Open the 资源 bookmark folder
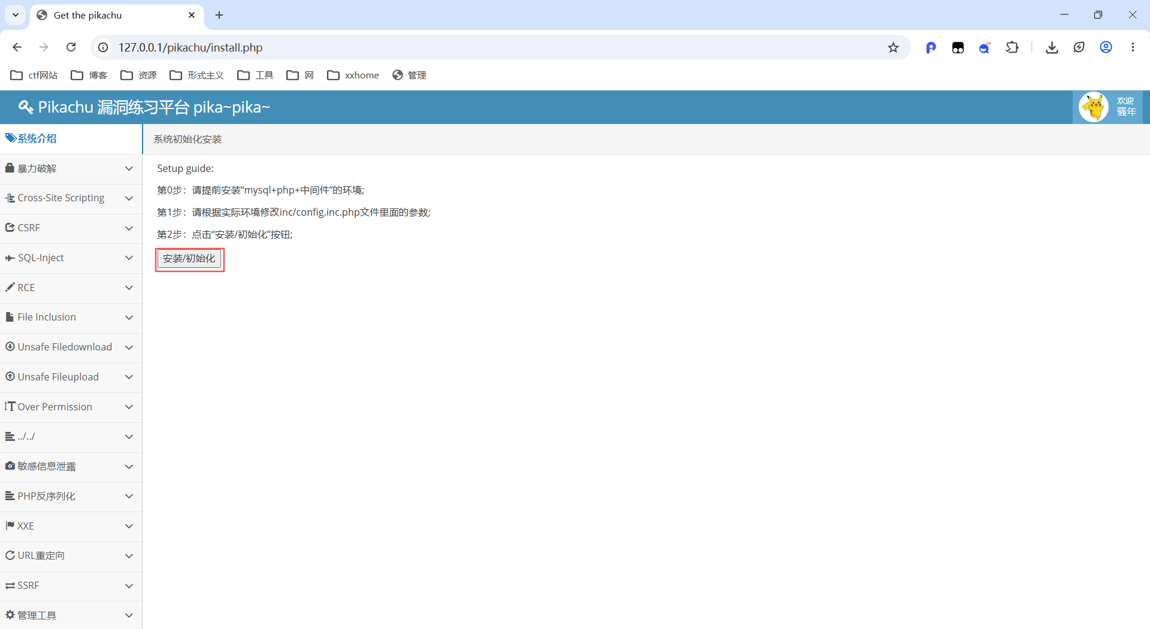1150x629 pixels. click(x=139, y=75)
